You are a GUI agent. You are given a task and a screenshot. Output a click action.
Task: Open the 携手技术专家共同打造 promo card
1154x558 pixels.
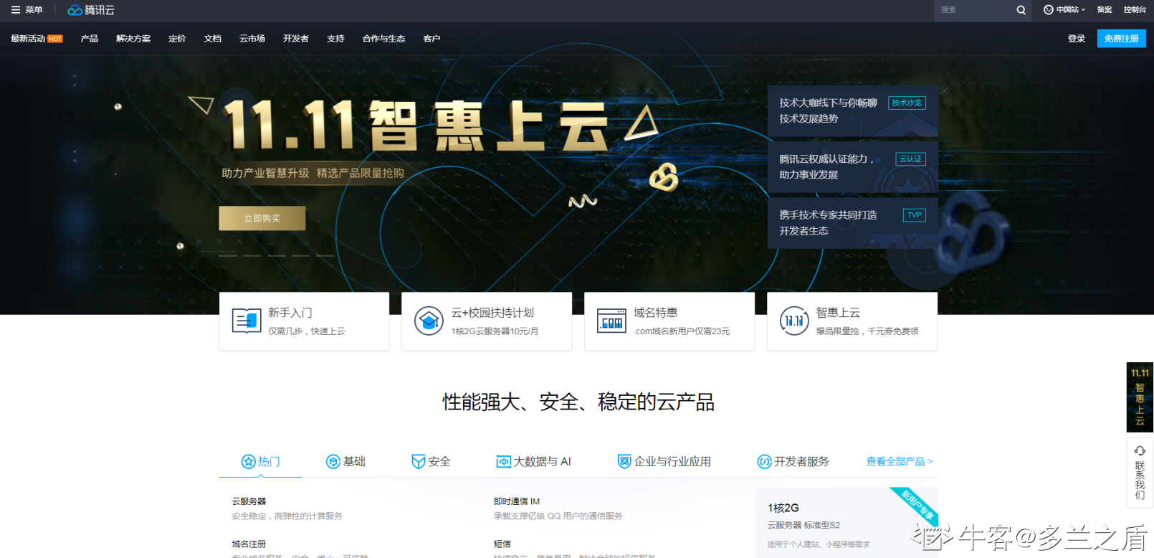853,222
